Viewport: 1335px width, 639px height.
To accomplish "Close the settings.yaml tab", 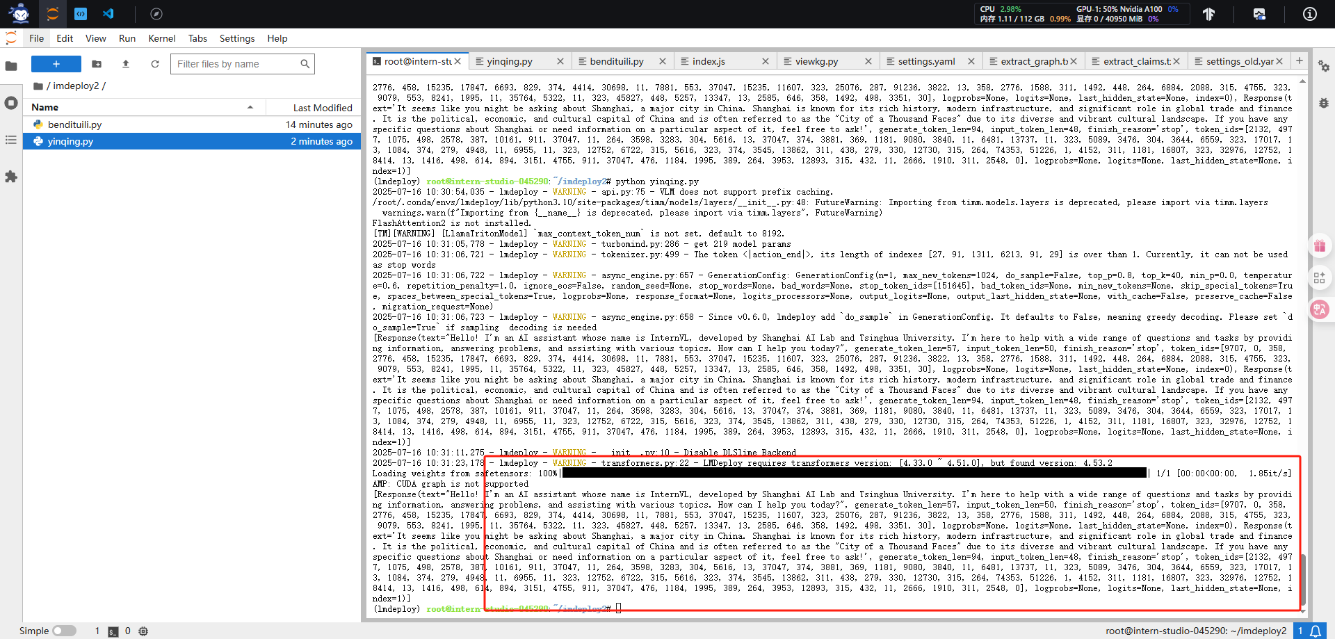I will pyautogui.click(x=971, y=61).
